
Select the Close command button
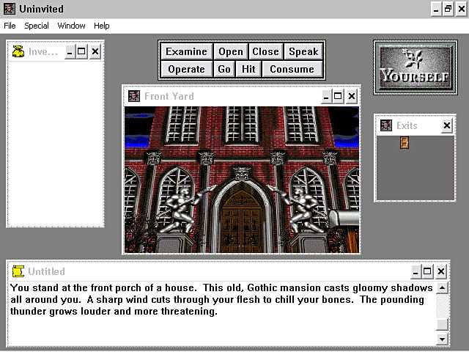(x=265, y=51)
